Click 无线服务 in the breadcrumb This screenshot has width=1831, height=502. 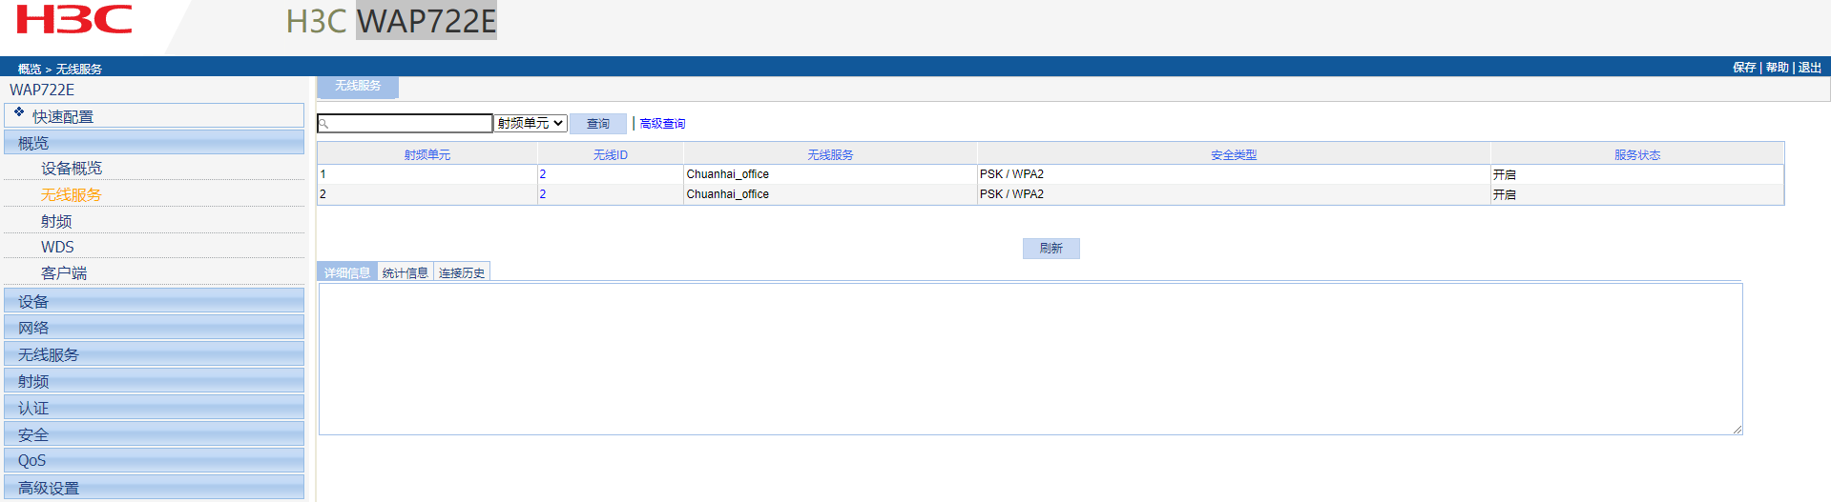pyautogui.click(x=78, y=69)
